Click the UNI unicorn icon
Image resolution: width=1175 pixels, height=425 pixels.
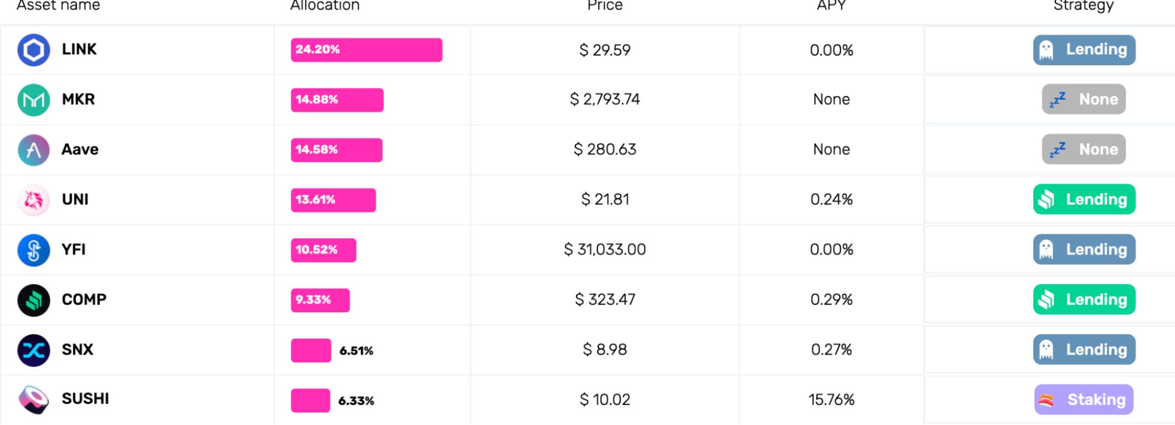34,200
